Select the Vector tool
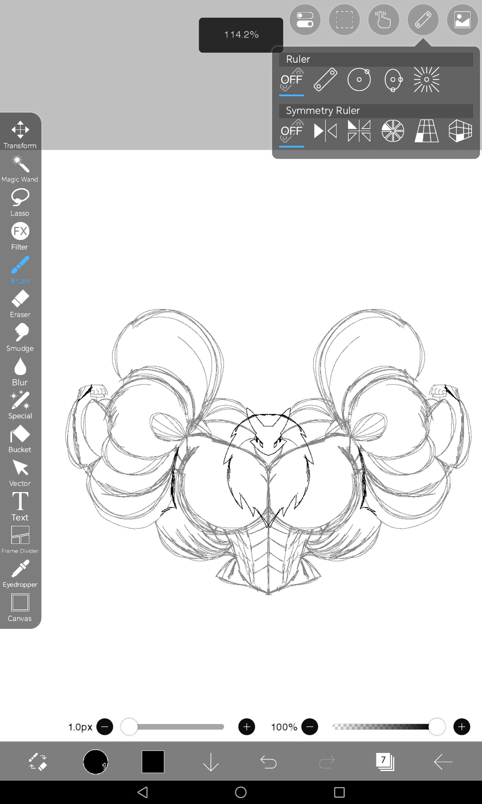Screen dimensions: 482x804 pos(20,473)
